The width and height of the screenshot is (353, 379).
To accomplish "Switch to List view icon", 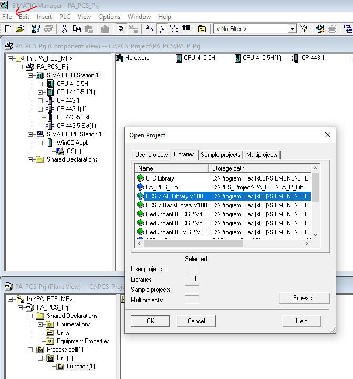I will (173, 29).
